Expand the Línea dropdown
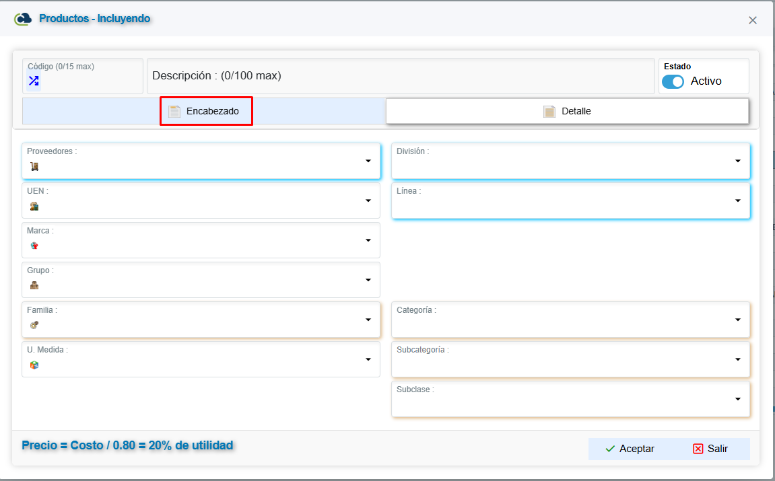Screen dimensions: 775x481 [x=738, y=200]
